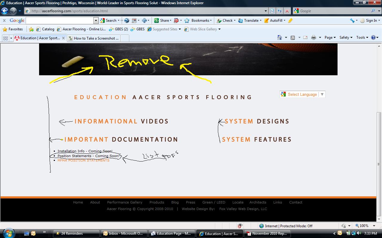
Task: Switch to How to Take a Screenshot tab
Action: pyautogui.click(x=93, y=38)
